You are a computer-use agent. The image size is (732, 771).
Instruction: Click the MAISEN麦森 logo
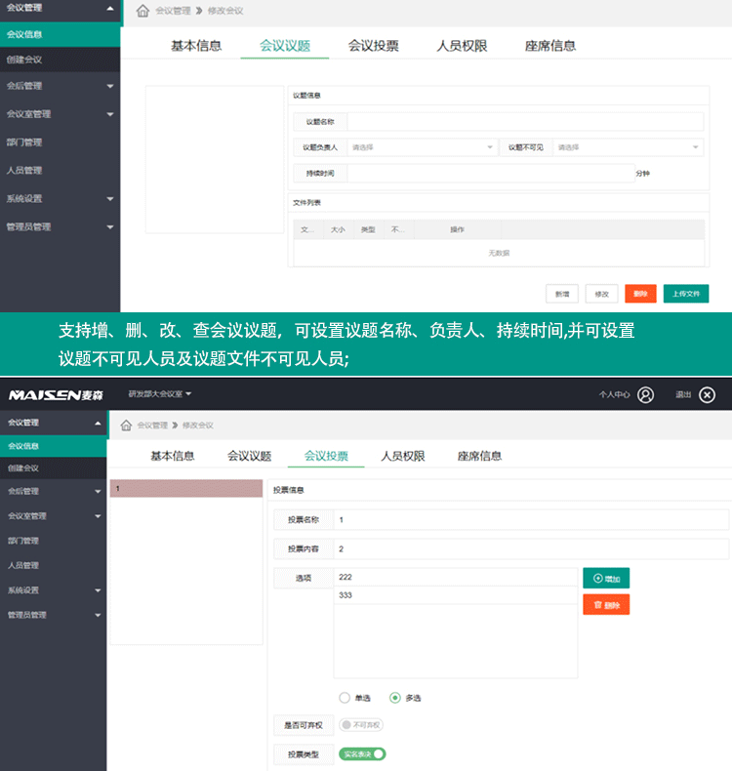click(x=57, y=394)
